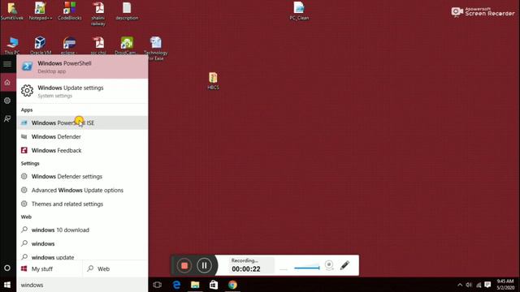Open Themes and related settings
Image resolution: width=520 pixels, height=292 pixels.
point(82,204)
